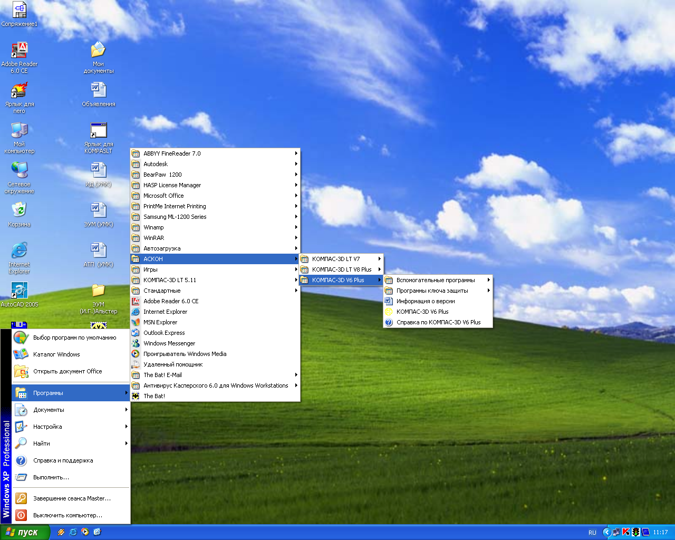675x540 pixels.
Task: Select the ЭУМ (И.Г.)Альстер folder icon
Action: 99,298
